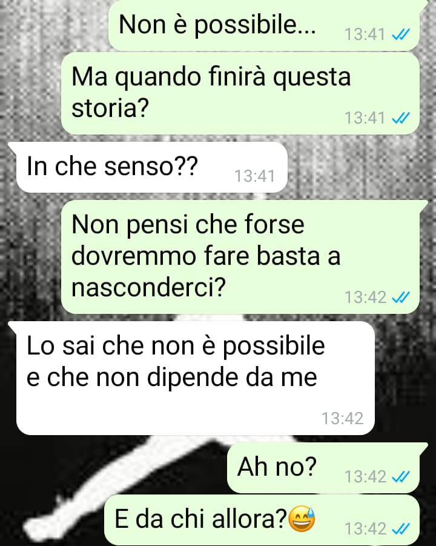Tap the double check marks on 'nasconderci?' message
The image size is (436, 546).
(x=401, y=297)
